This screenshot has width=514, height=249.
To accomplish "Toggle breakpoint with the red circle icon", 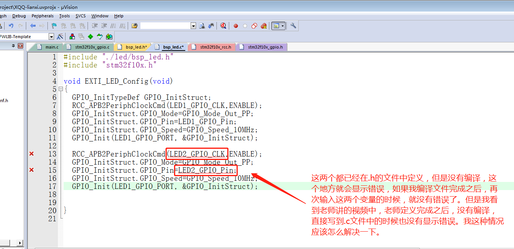I will click(x=236, y=26).
